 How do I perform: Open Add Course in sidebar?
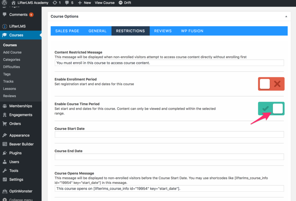coord(12,52)
